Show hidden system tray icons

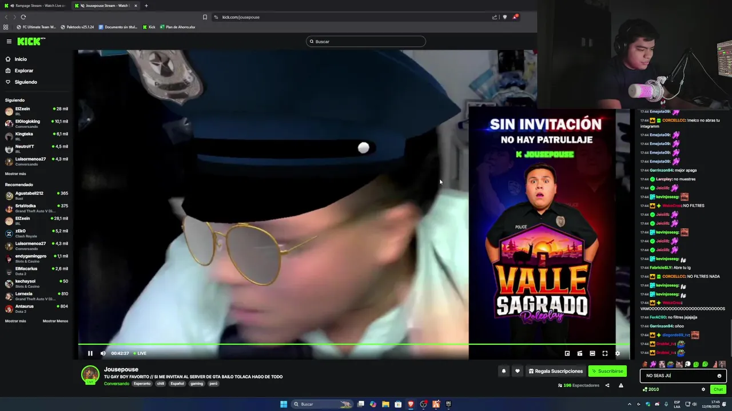coord(630,404)
